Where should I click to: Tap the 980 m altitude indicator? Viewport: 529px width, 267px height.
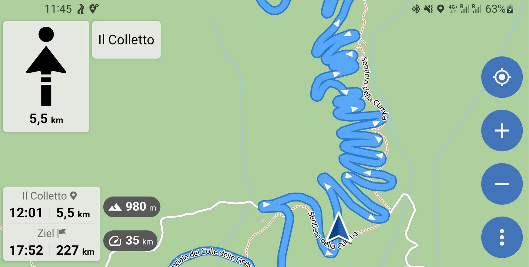132,207
